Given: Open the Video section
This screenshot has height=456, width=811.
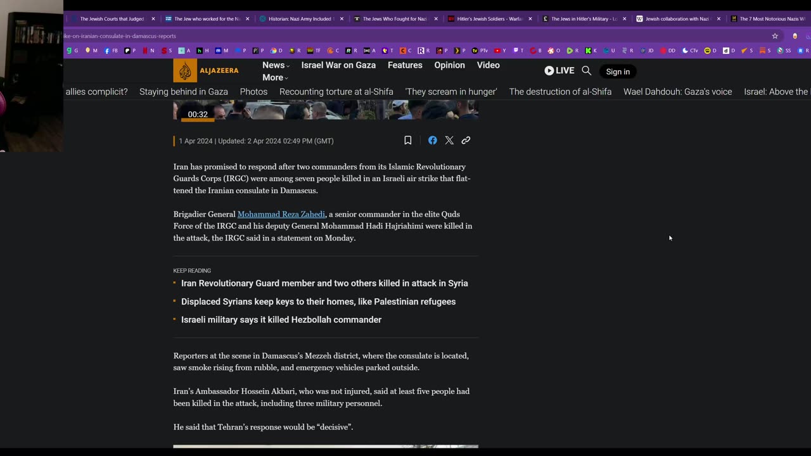Looking at the screenshot, I should pyautogui.click(x=488, y=65).
